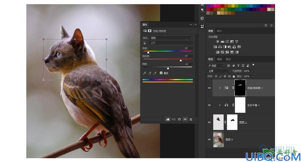The height and width of the screenshot is (162, 301).
Task: Add a Photo Filter adjustment (camera icon)
Action: tap(229, 47)
